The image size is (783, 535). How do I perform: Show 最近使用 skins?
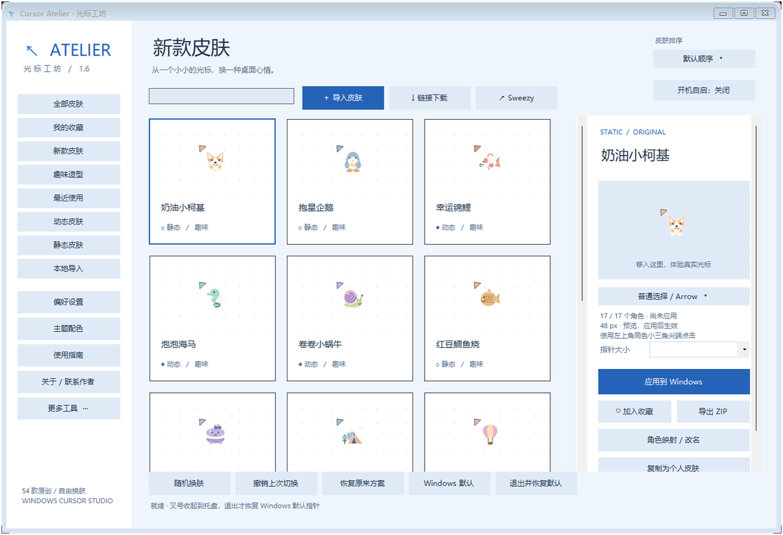tap(69, 198)
